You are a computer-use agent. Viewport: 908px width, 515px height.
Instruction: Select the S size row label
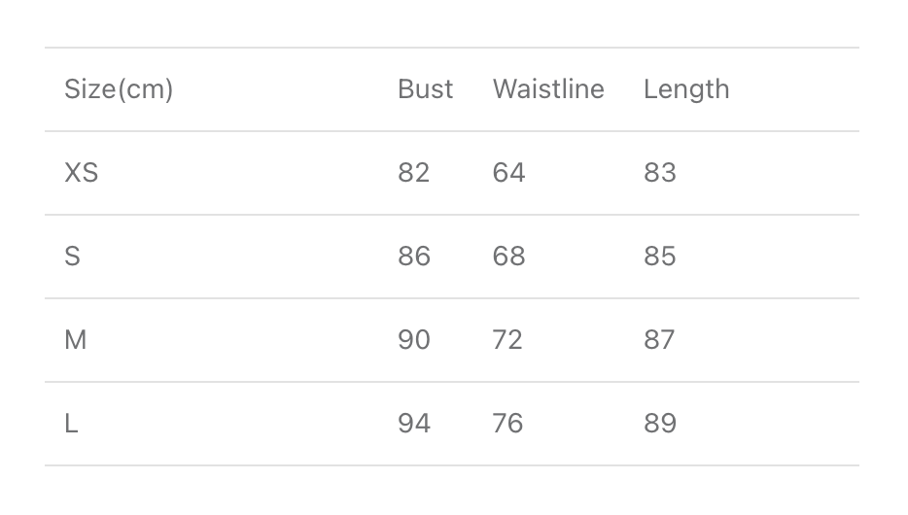72,257
